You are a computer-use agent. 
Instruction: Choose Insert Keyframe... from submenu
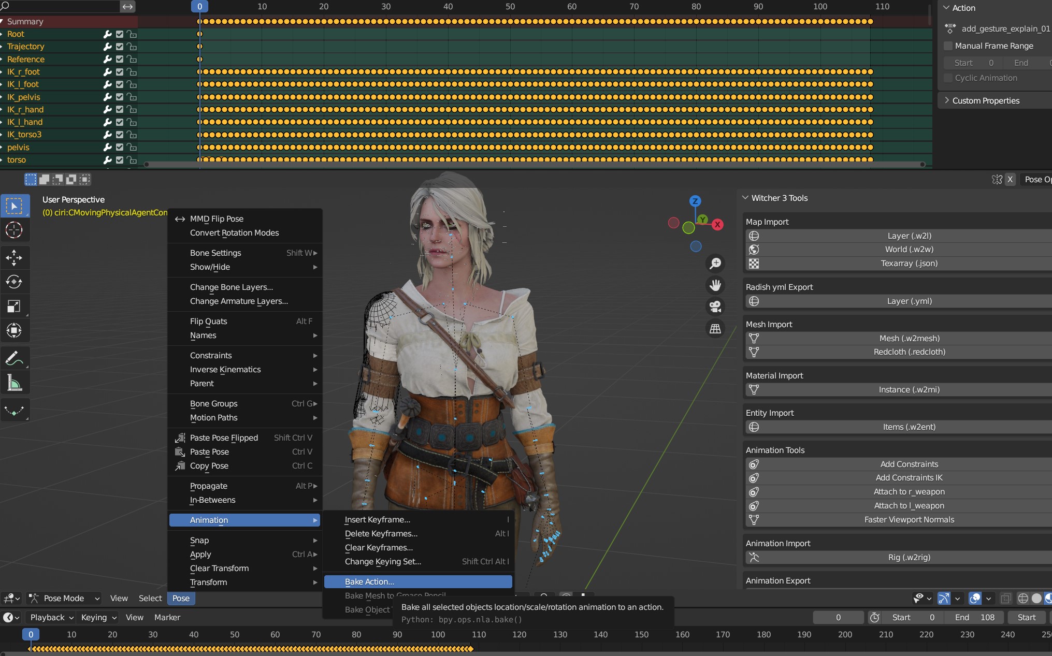coord(418,520)
